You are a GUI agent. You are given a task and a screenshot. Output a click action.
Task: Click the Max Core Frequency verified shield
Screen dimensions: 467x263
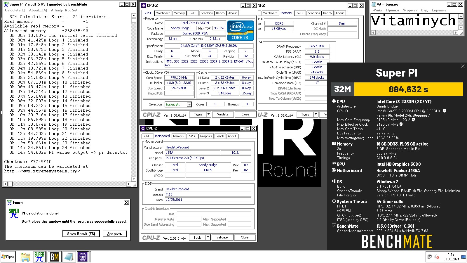coord(413,120)
